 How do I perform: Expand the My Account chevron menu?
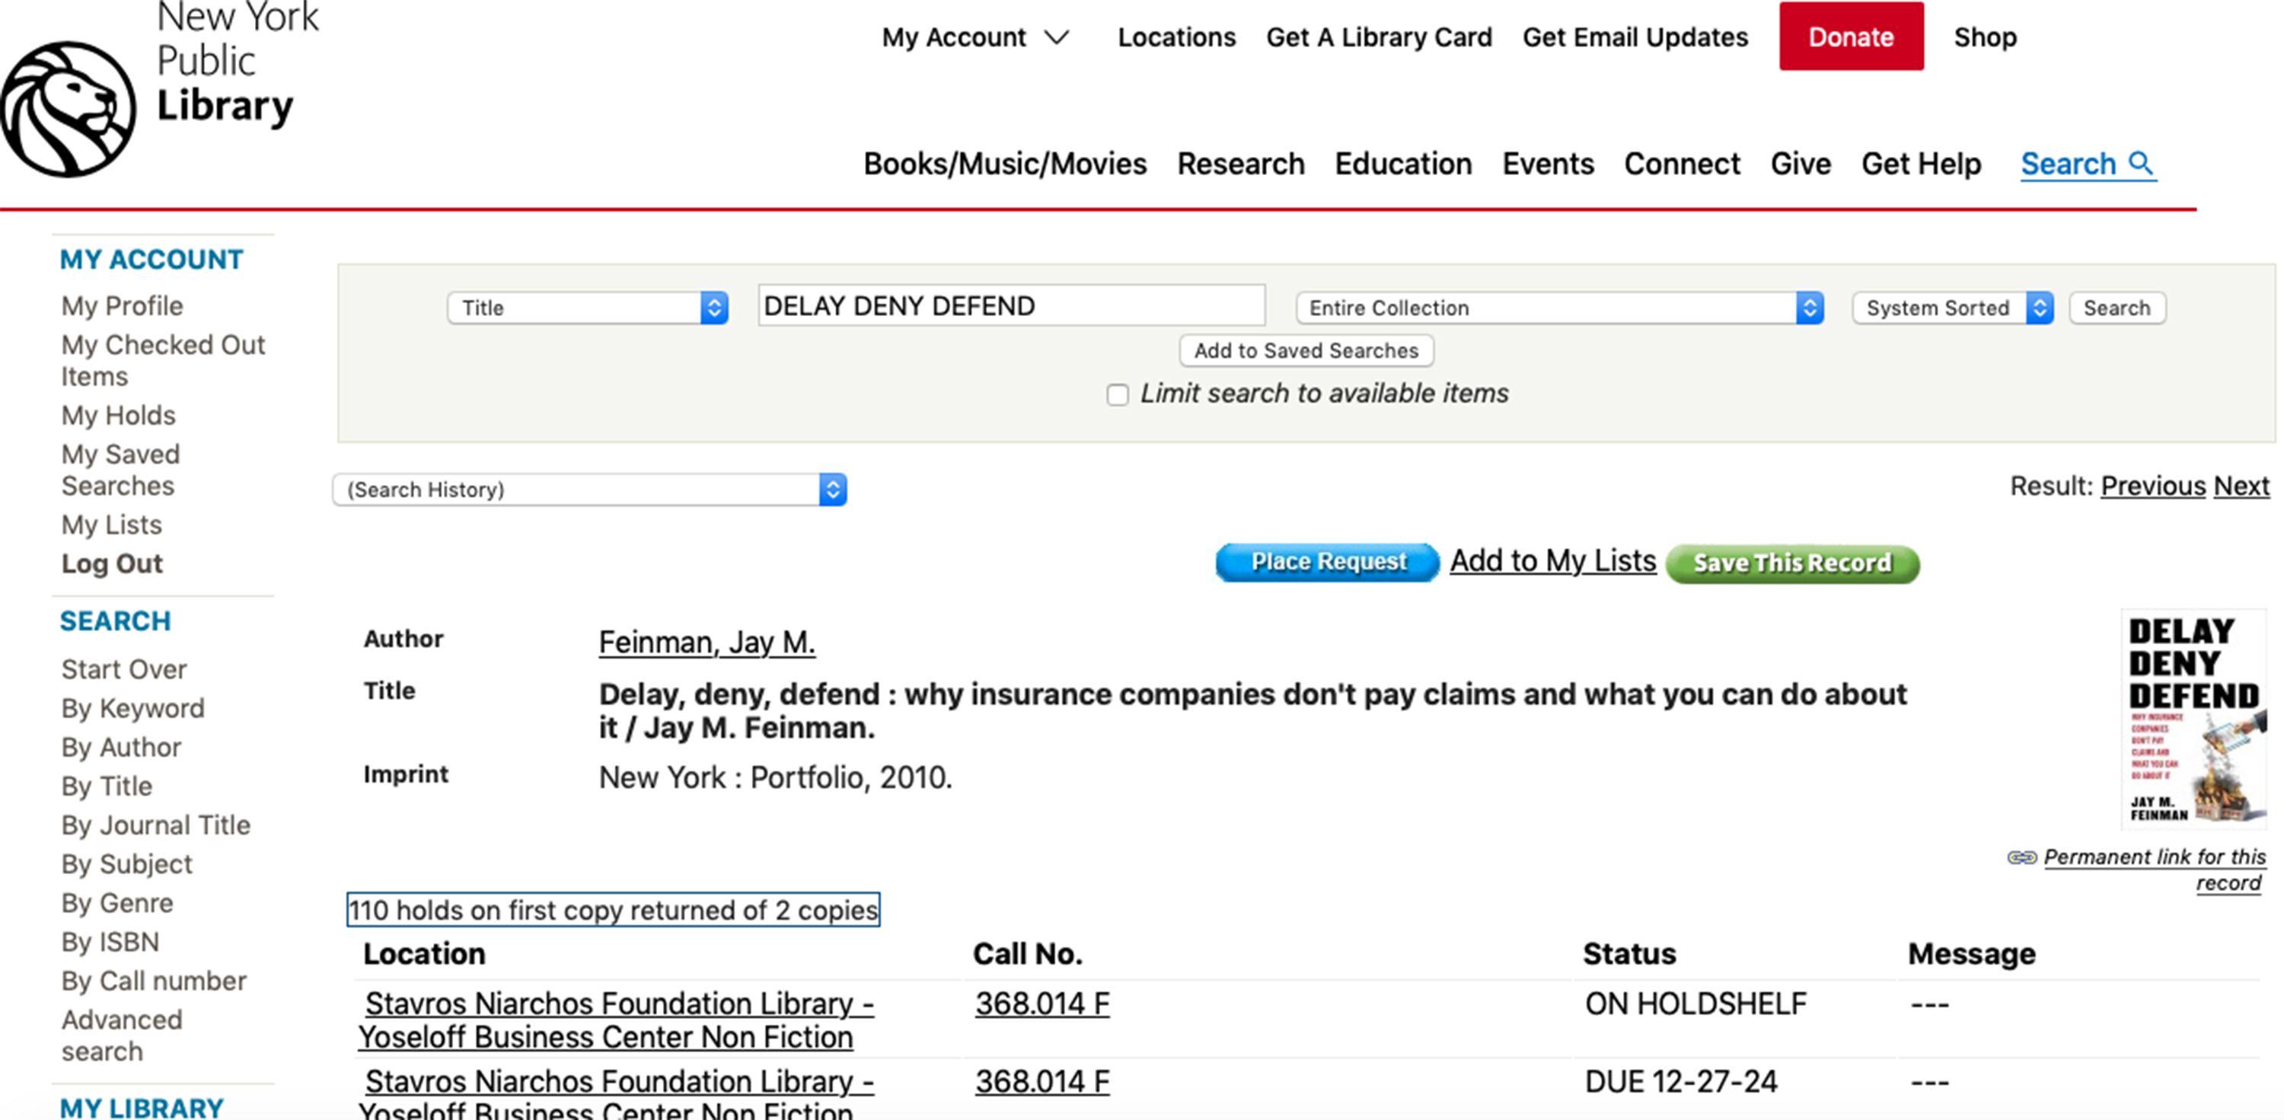click(1056, 37)
